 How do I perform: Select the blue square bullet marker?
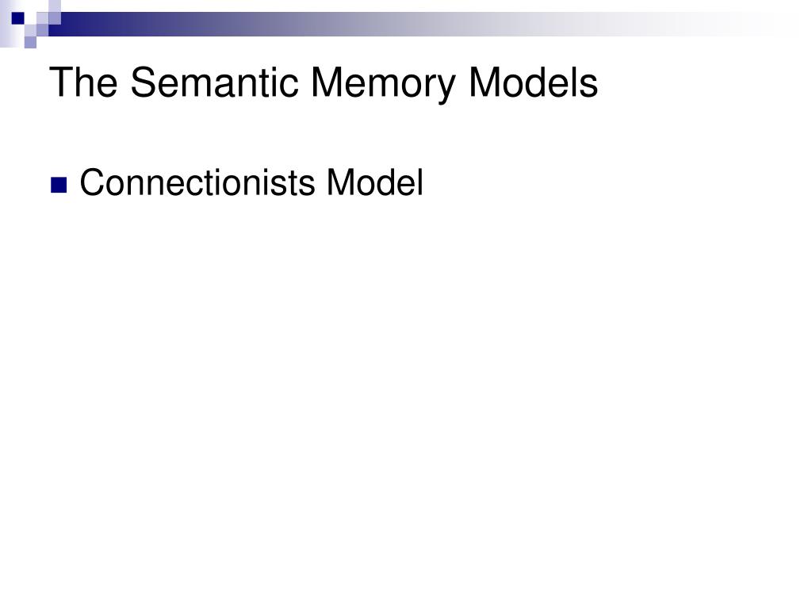pos(59,185)
